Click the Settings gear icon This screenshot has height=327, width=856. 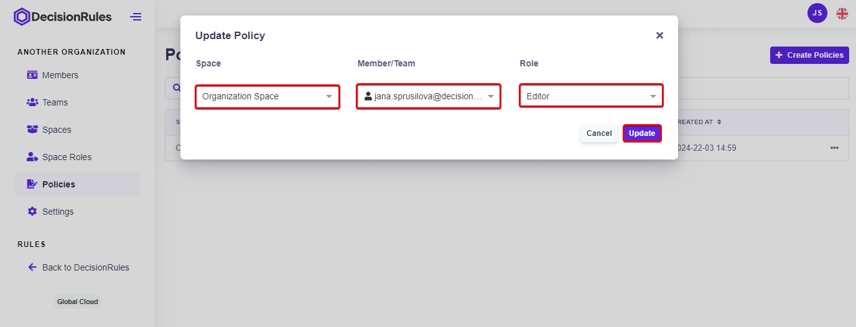tap(32, 212)
